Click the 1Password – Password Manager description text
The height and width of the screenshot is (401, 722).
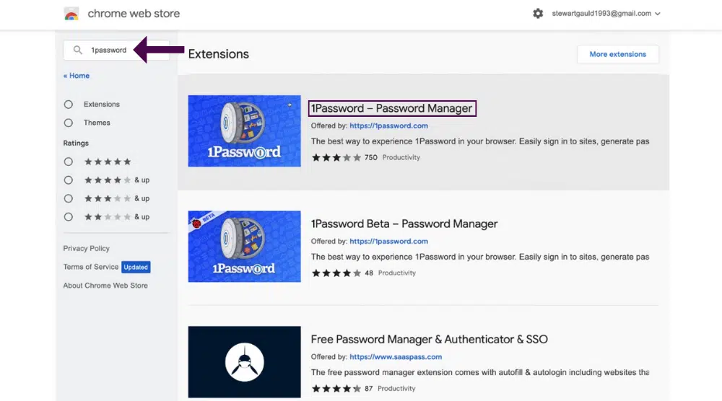point(480,141)
